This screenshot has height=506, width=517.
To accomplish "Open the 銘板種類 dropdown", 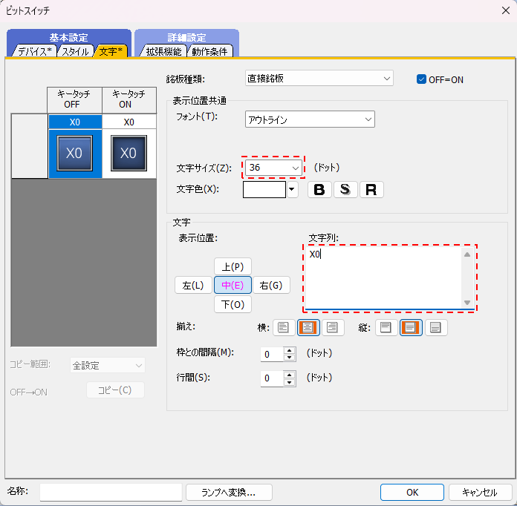I will pos(319,78).
